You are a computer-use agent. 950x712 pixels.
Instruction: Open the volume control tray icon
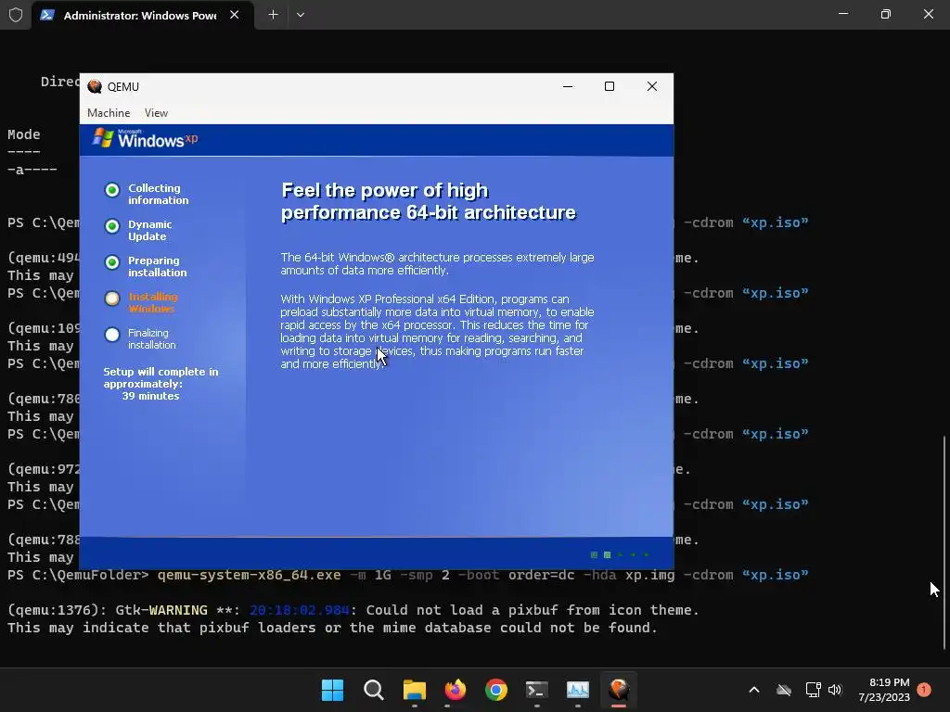835,690
